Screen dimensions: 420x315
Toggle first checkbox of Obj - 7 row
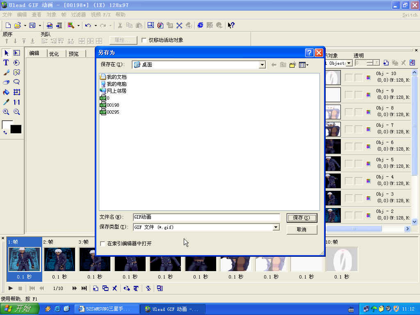(349, 129)
